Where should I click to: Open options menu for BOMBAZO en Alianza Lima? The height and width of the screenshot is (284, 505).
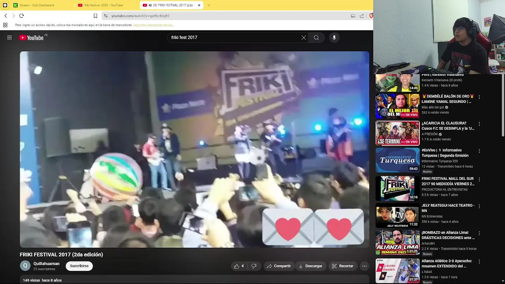(x=479, y=233)
